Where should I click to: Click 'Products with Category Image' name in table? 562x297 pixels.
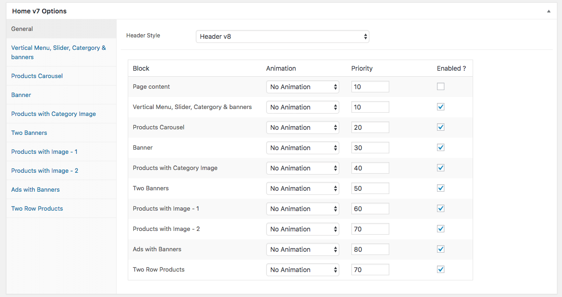pyautogui.click(x=175, y=168)
